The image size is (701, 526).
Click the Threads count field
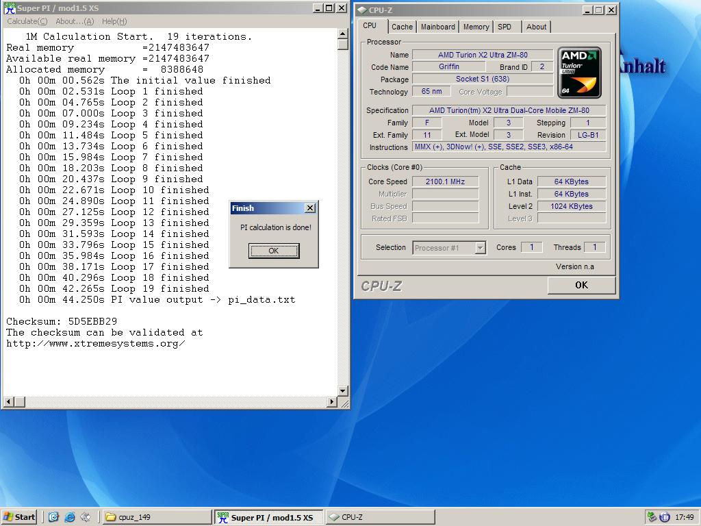coord(595,247)
